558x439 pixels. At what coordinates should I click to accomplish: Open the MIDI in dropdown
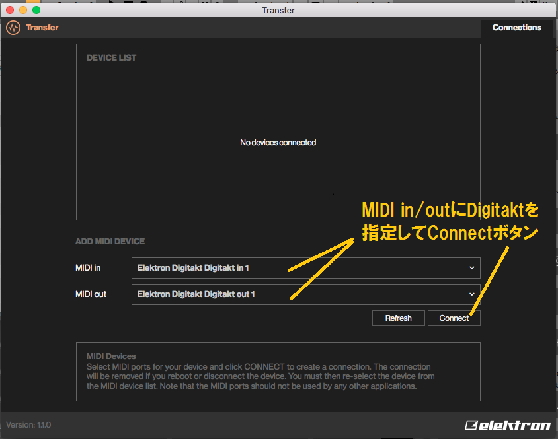pos(305,268)
